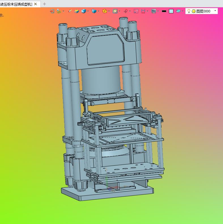
Task: Select the 液压粉末压铸成型机 document tab
Action: pyautogui.click(x=16, y=4)
